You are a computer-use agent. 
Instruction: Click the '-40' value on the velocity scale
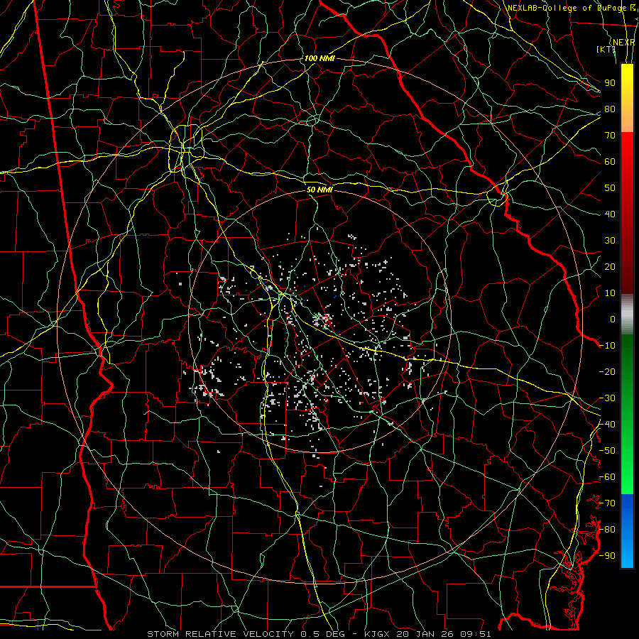point(607,425)
